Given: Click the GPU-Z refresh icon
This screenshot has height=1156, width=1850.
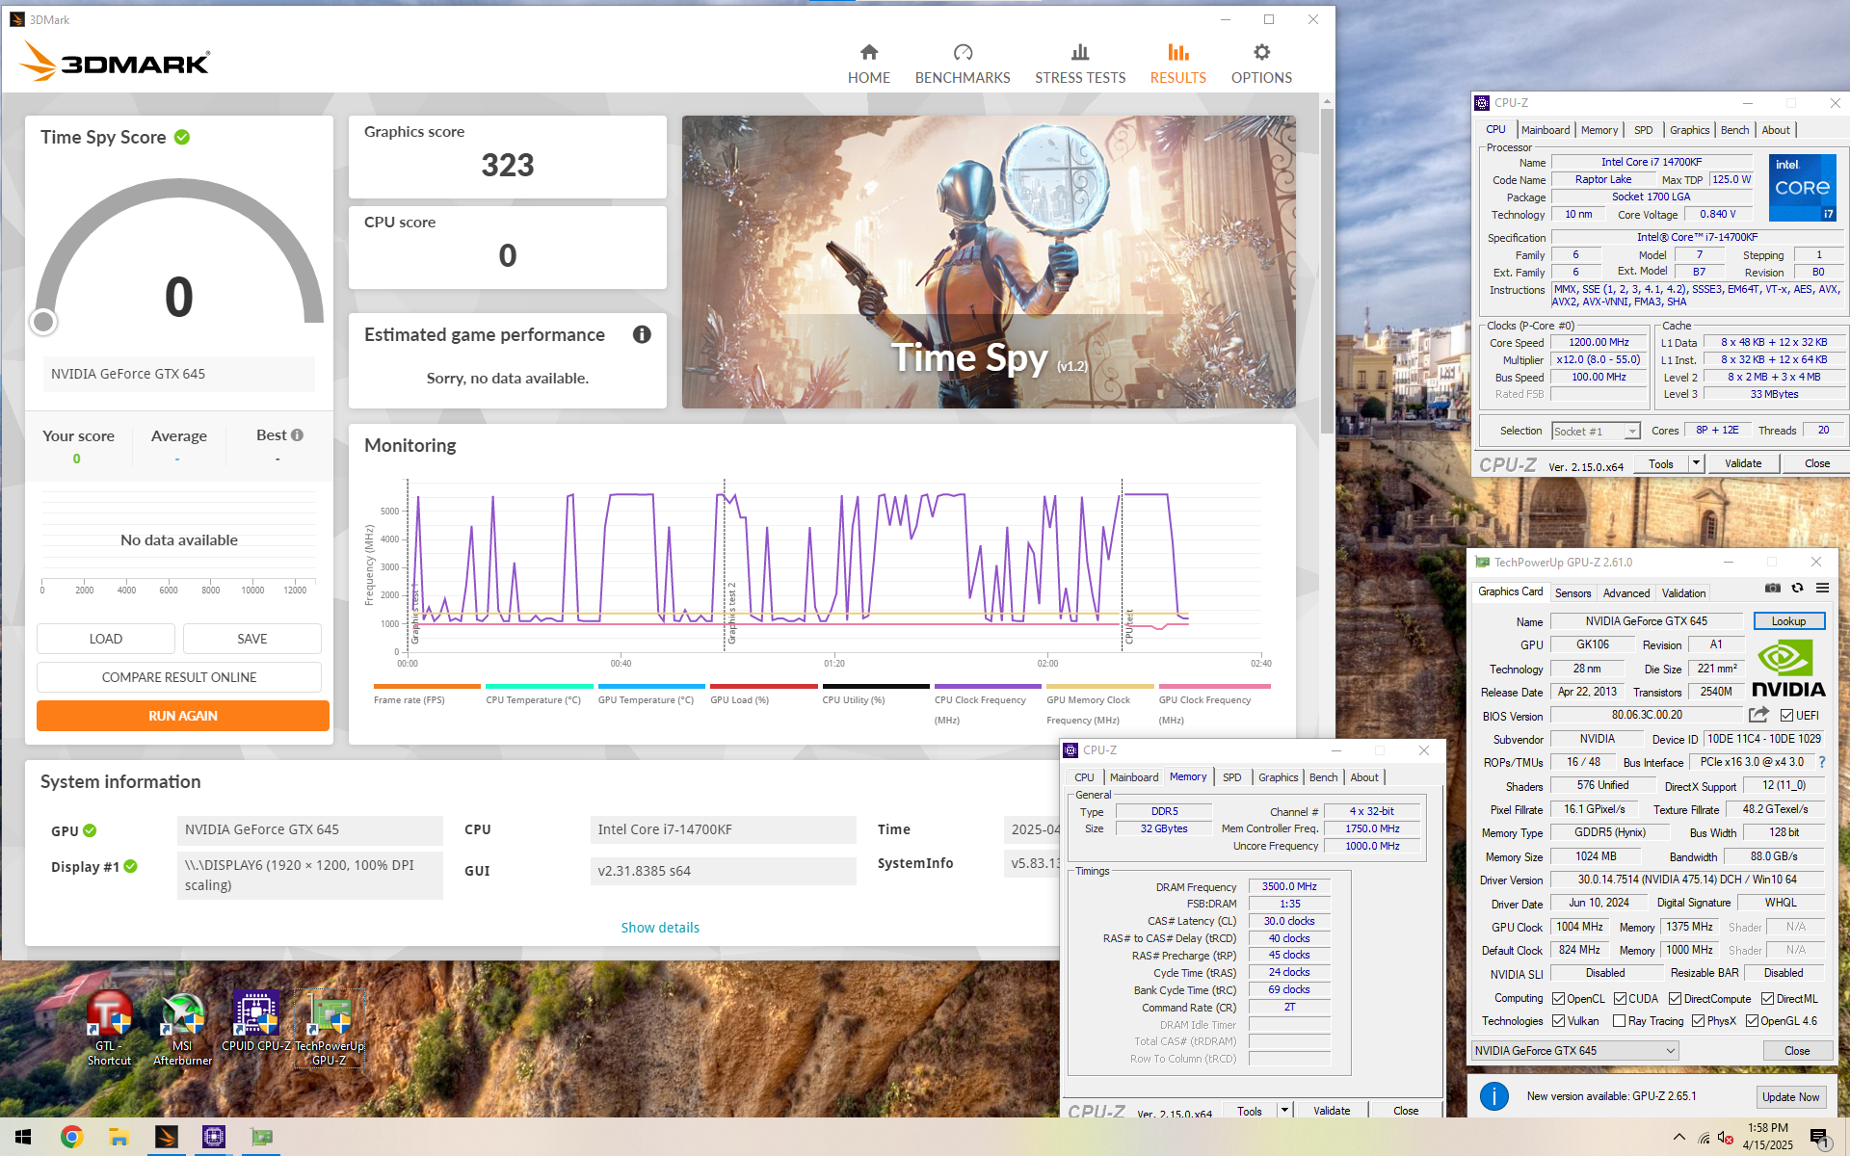Looking at the screenshot, I should click(1797, 588).
